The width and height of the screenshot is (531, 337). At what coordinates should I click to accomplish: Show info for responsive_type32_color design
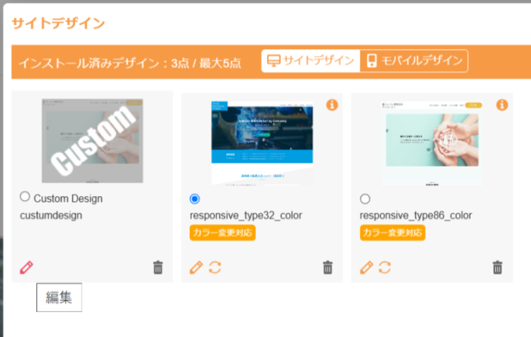click(x=332, y=105)
